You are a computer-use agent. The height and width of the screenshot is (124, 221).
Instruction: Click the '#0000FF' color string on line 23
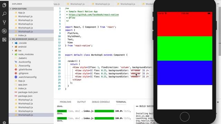tap(136, 76)
